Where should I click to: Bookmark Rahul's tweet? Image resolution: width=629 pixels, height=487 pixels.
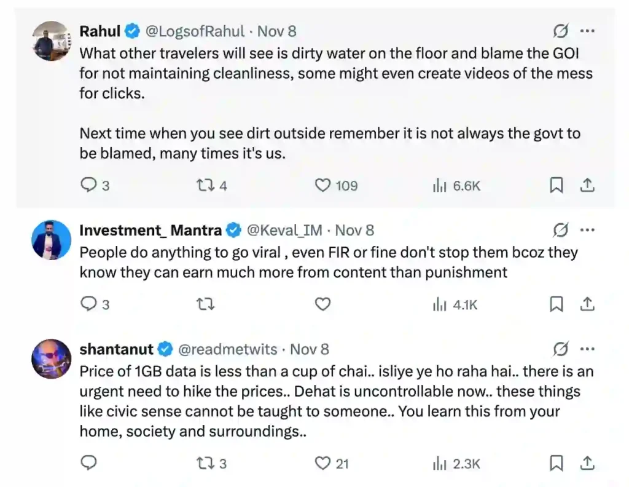click(x=556, y=185)
